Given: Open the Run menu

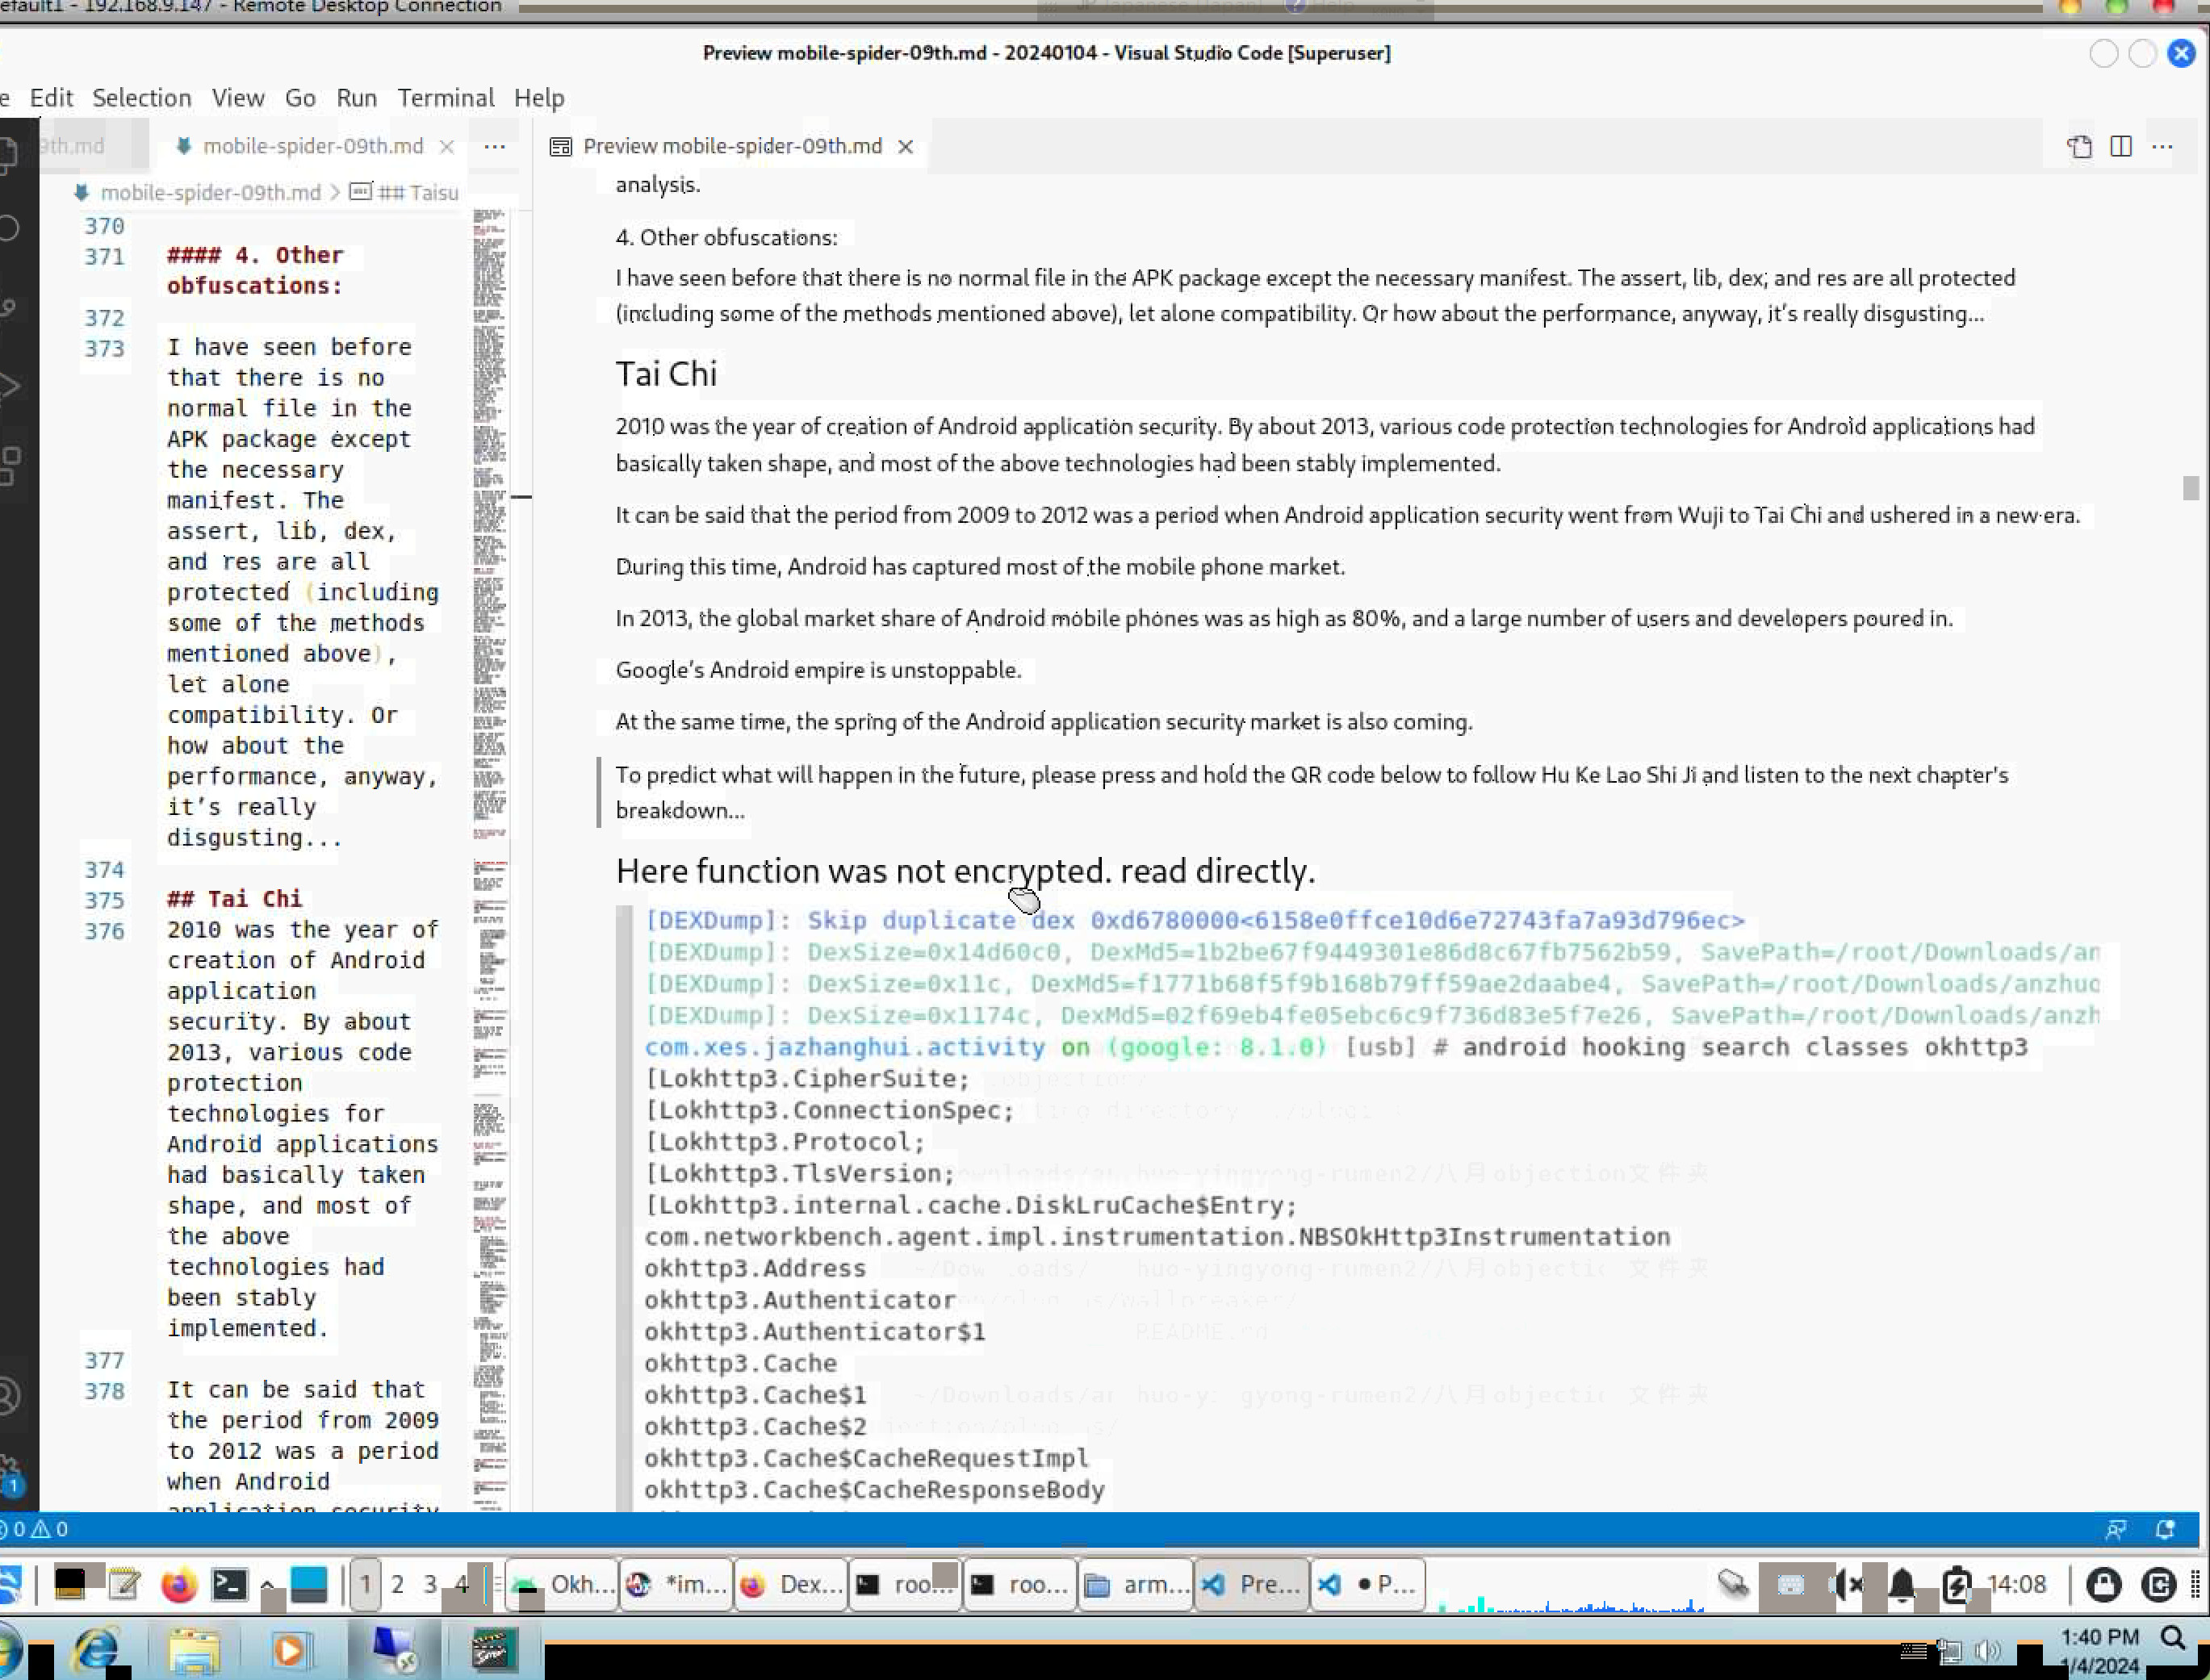Looking at the screenshot, I should (357, 98).
